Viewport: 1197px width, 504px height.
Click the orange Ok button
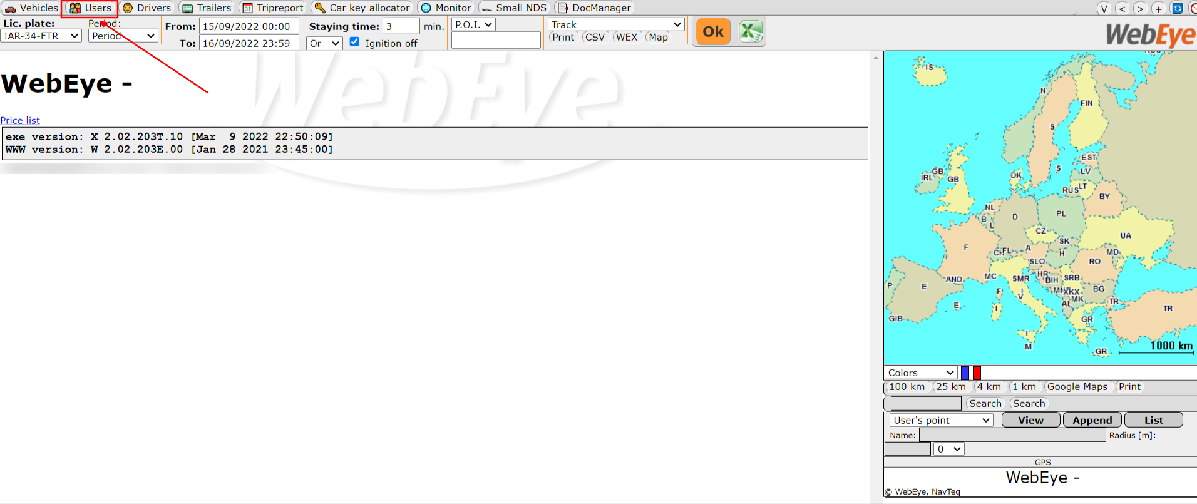(x=713, y=31)
